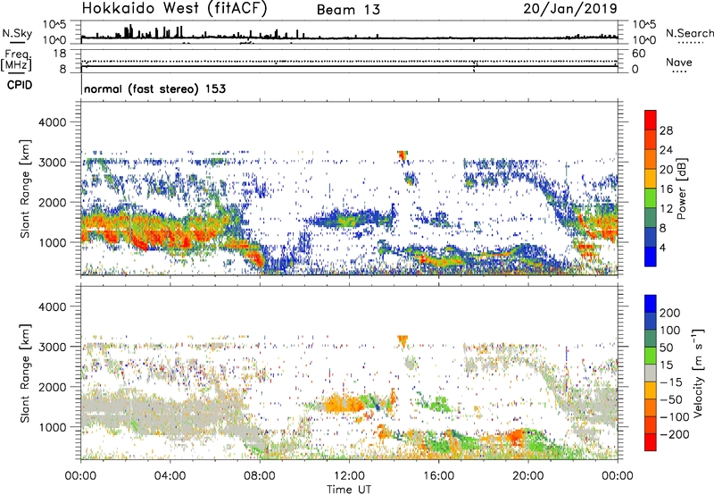Click the velocity scale value '200'
Viewport: 714px width, 495px height.
[669, 313]
